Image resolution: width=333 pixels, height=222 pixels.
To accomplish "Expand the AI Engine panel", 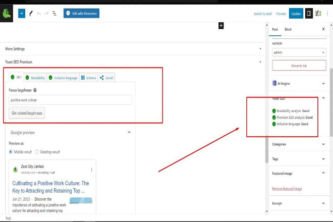I will tap(323, 83).
